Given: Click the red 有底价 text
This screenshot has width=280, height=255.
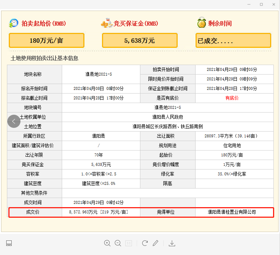Looking at the screenshot, I should [232, 98].
